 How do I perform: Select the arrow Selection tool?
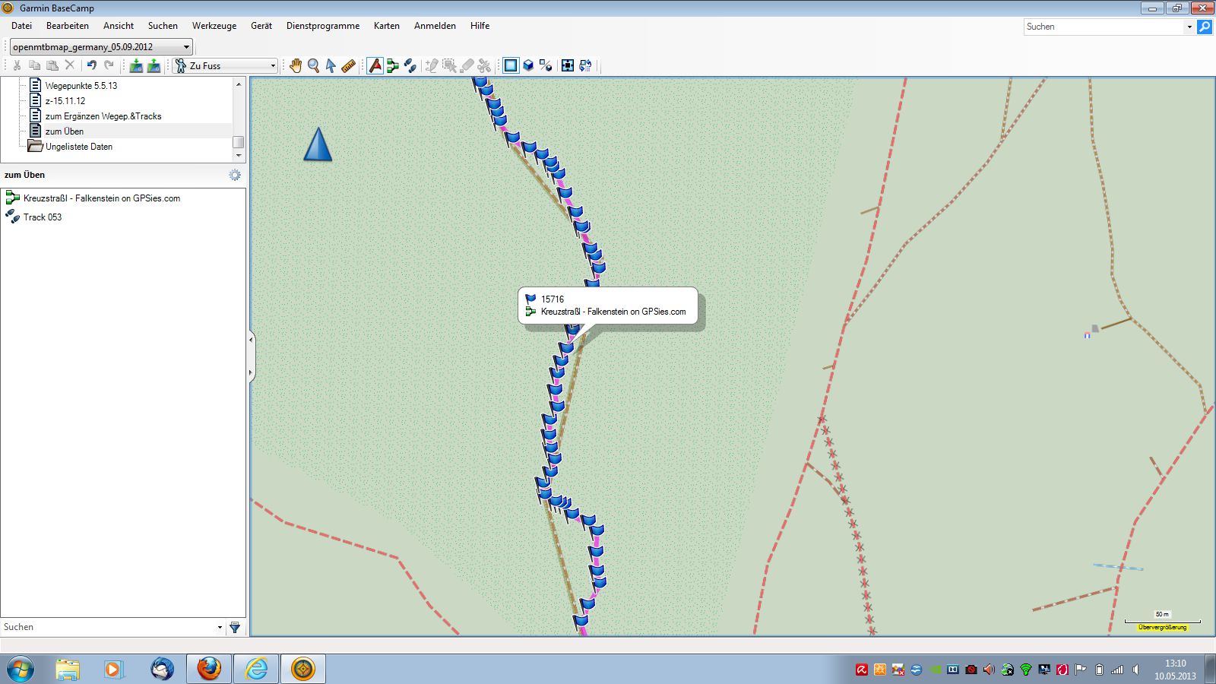point(331,66)
